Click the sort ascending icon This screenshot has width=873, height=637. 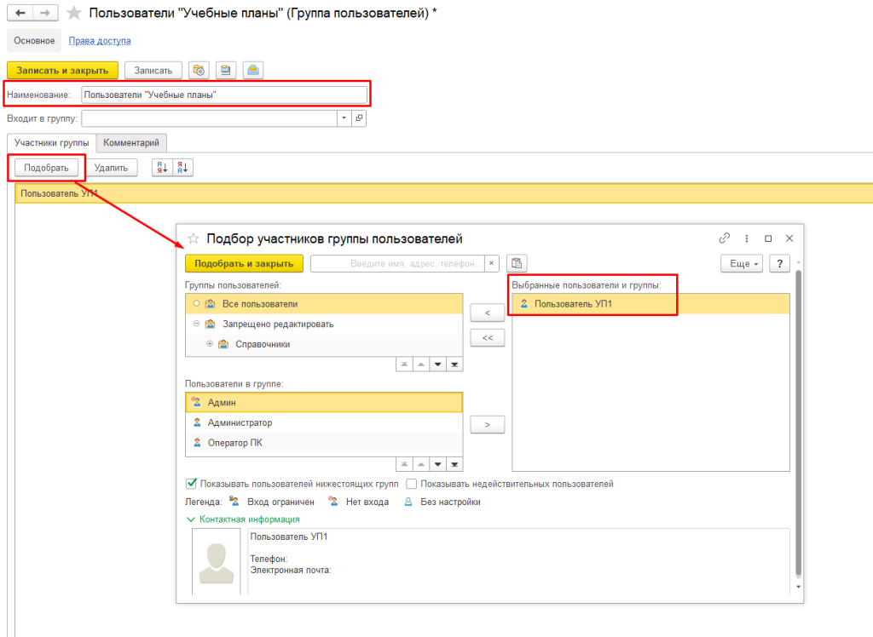pos(162,168)
